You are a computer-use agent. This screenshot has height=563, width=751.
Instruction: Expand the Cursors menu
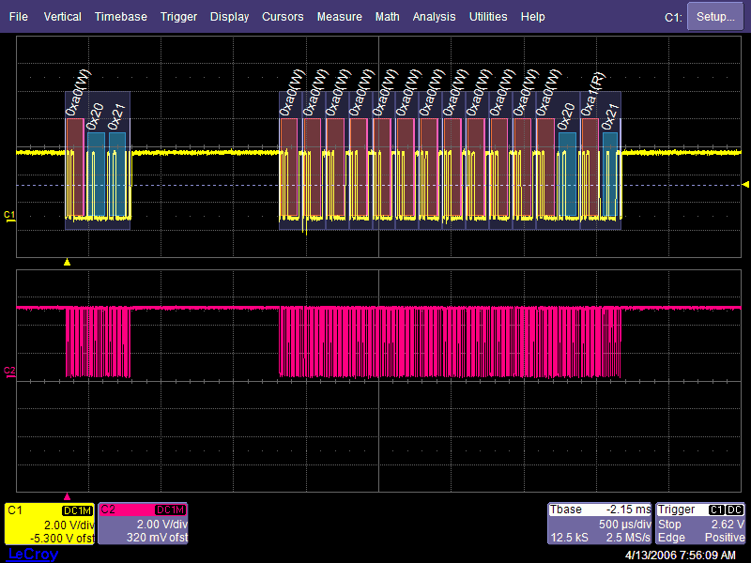(283, 17)
